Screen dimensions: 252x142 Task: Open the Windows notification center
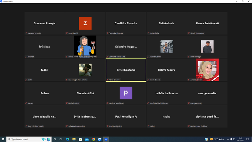pos(248,139)
